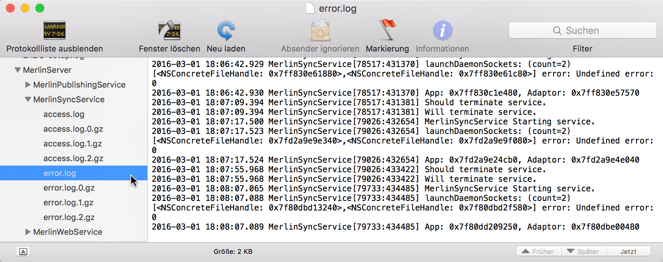Collapse the MerlinServer tree node
This screenshot has height=262, width=663.
point(17,70)
